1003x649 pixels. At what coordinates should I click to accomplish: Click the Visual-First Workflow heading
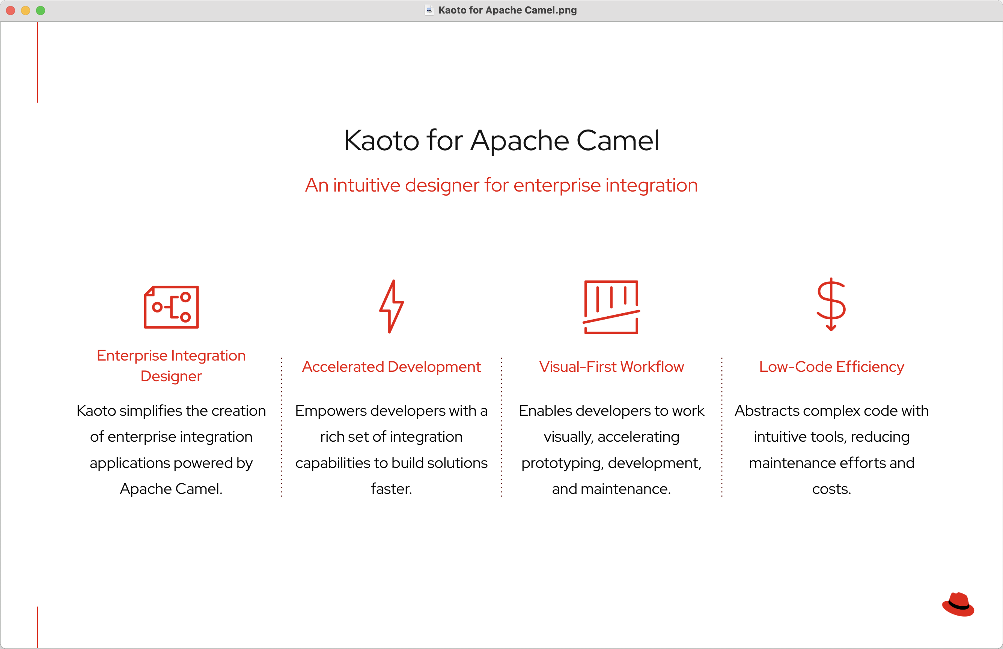pyautogui.click(x=611, y=367)
